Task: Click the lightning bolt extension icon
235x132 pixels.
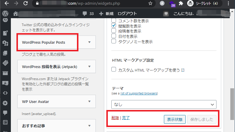Action: click(x=162, y=3)
